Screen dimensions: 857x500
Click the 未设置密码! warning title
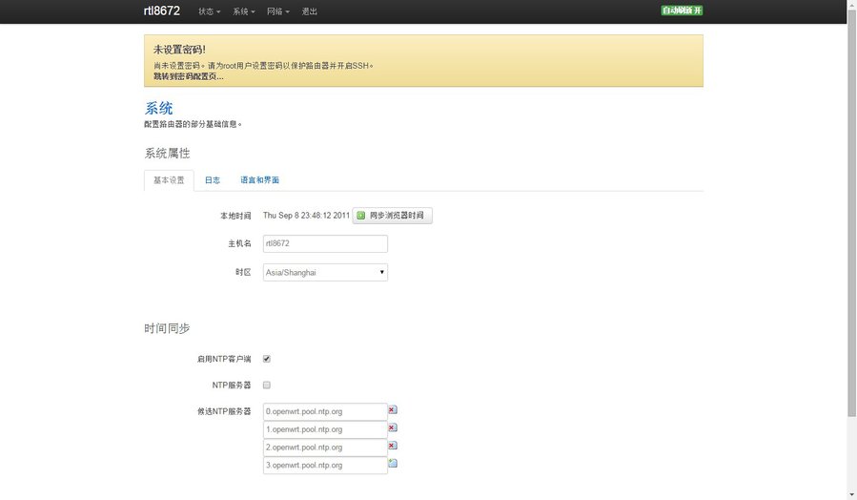(179, 50)
